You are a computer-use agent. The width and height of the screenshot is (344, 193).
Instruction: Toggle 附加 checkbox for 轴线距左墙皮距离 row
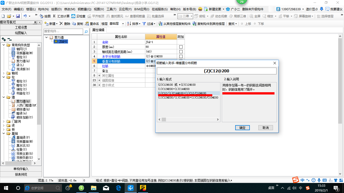tap(181, 52)
